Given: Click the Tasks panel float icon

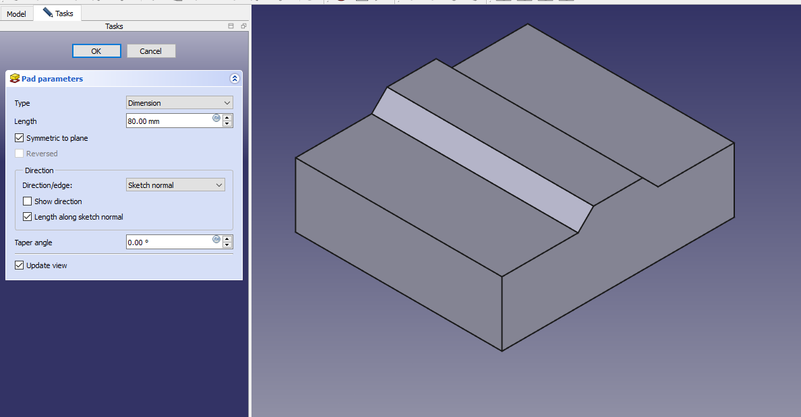Looking at the screenshot, I should (x=243, y=26).
